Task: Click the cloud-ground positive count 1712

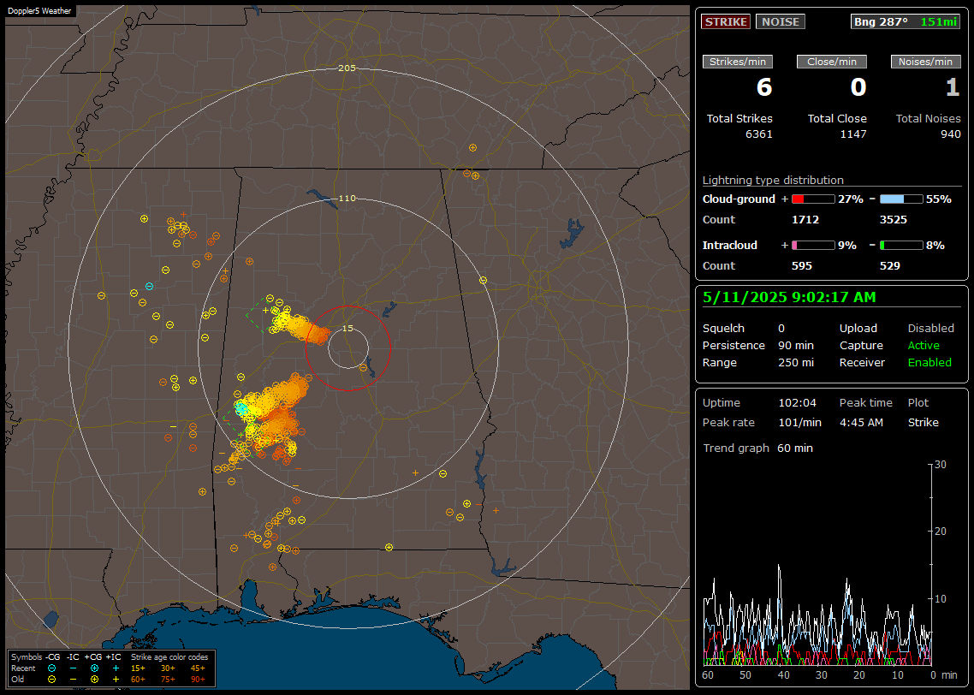Action: pos(805,220)
